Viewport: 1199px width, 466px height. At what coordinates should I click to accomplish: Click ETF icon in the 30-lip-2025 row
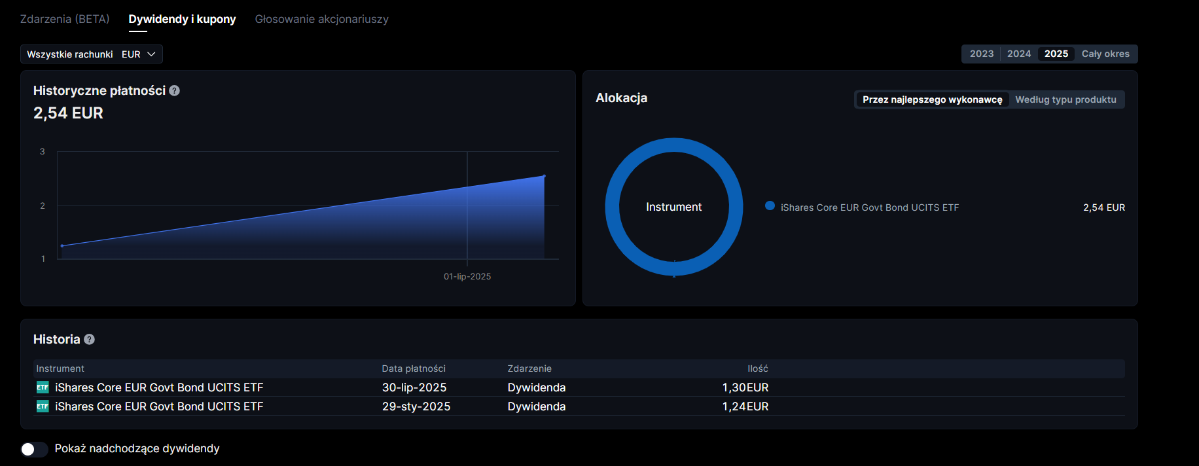[x=43, y=387]
